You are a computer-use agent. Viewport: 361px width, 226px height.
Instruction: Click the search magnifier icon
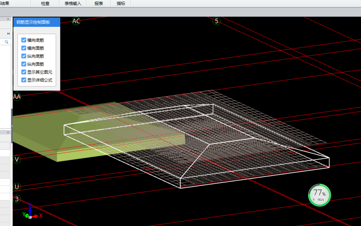pyautogui.click(x=6, y=42)
